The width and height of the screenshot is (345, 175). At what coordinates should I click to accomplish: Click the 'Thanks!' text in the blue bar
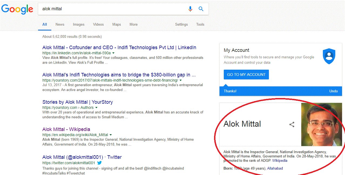tap(230, 91)
